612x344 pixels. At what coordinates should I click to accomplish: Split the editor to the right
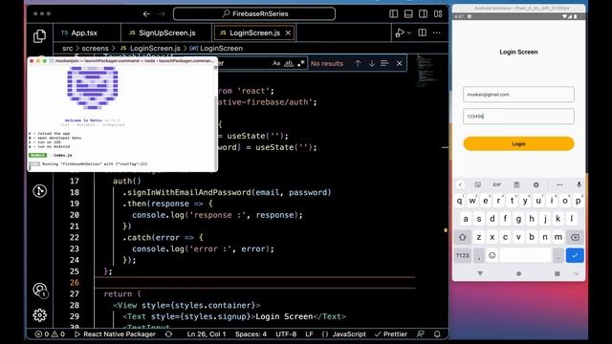click(x=423, y=32)
